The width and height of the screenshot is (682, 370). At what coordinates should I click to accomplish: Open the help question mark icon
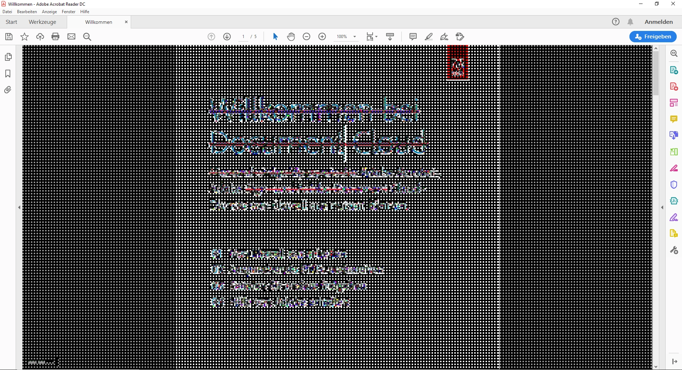tap(616, 22)
